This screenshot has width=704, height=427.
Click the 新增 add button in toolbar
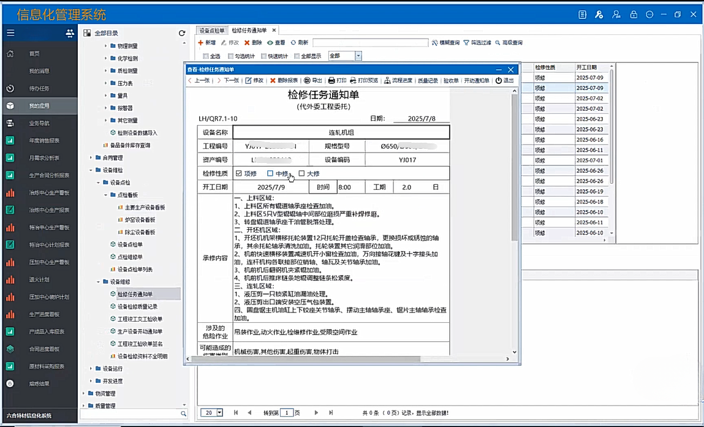(206, 43)
